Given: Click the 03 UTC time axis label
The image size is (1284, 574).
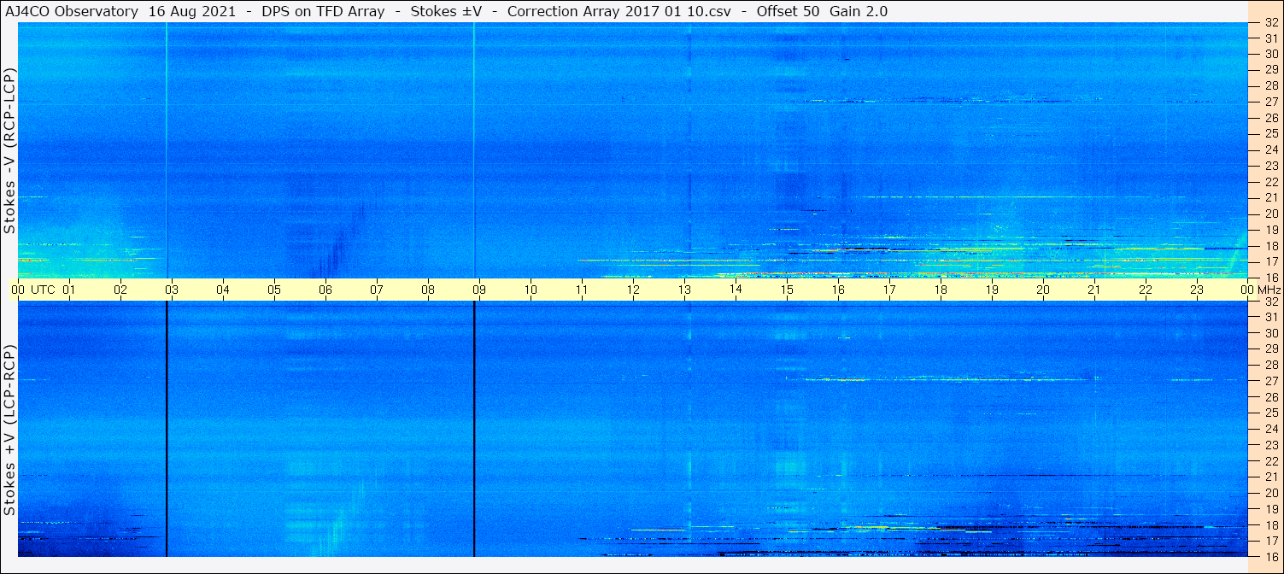Looking at the screenshot, I should 171,290.
